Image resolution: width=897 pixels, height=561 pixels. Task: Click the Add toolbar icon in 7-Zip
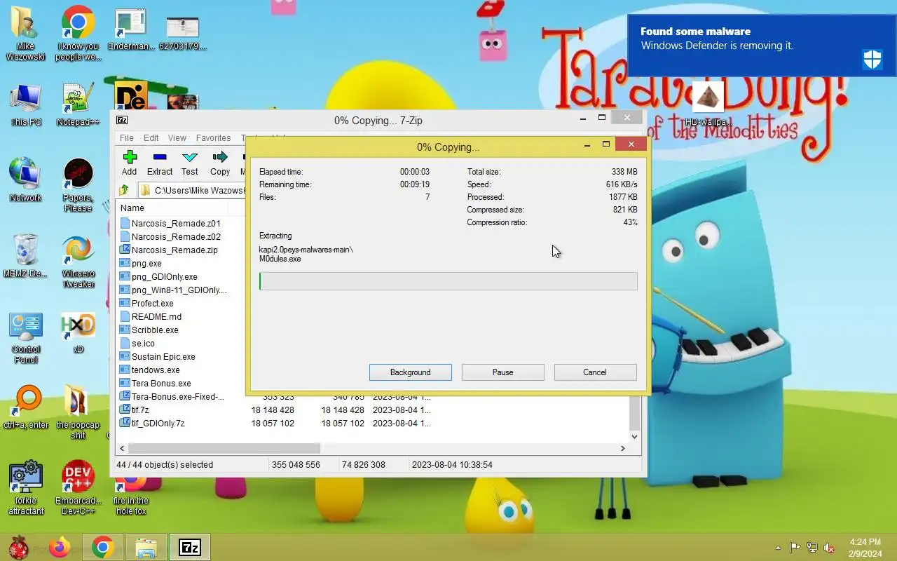point(129,163)
